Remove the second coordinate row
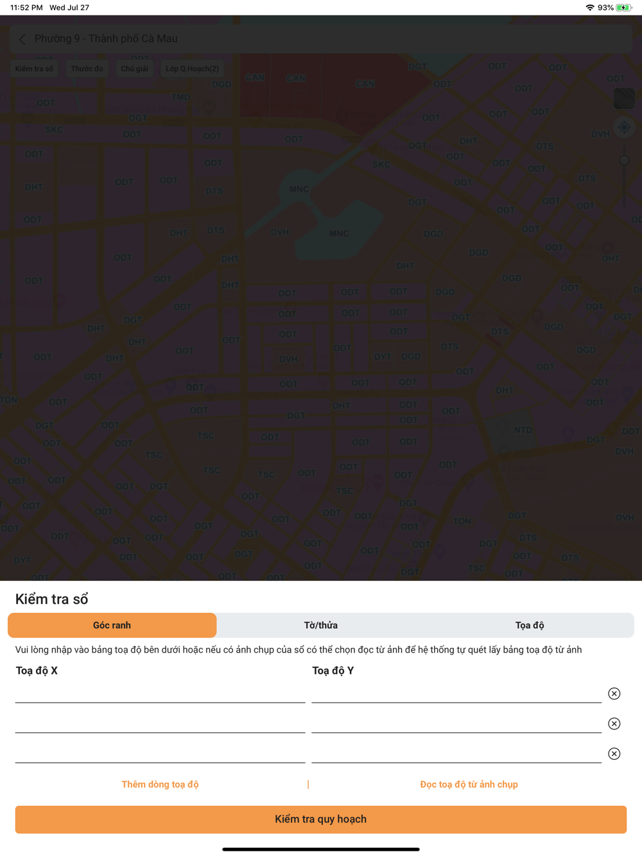Screen dimensions: 642x856 (614, 724)
